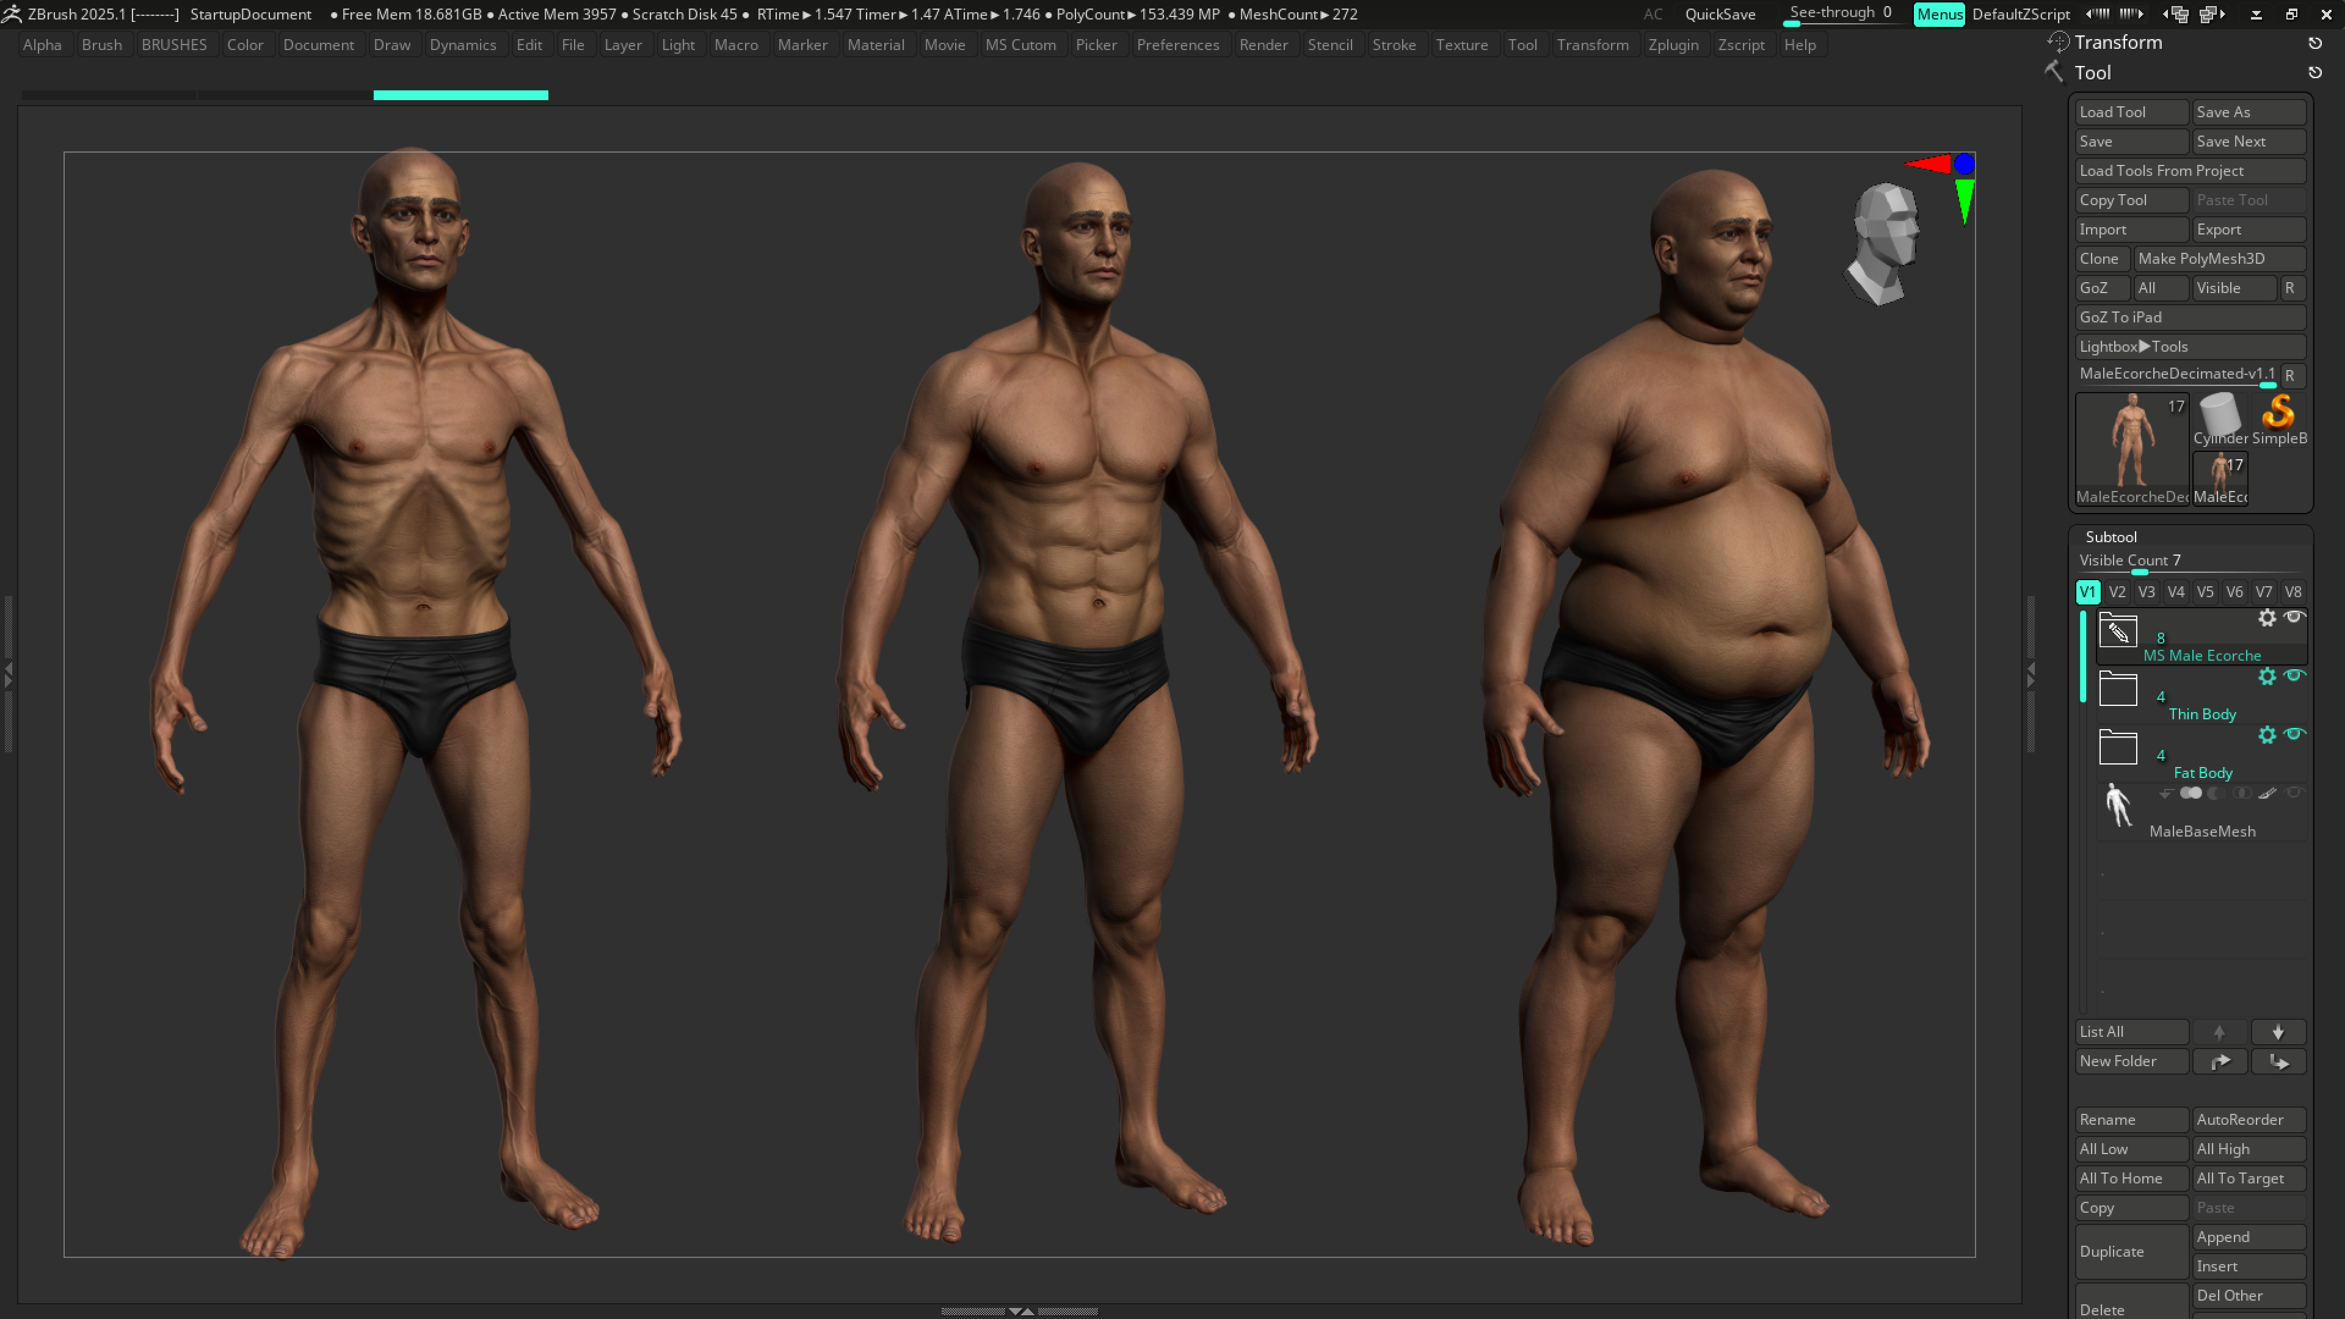The width and height of the screenshot is (2345, 1319).
Task: Move subtool down with the down arrow
Action: (2278, 1031)
